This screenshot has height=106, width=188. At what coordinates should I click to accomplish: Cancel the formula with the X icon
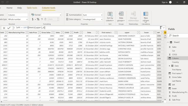point(4,28)
